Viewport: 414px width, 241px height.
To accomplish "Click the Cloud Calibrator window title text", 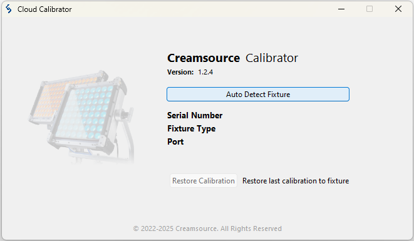I will [x=44, y=9].
